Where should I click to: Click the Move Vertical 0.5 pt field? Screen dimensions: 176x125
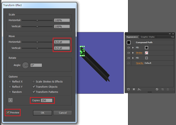(x=62, y=48)
